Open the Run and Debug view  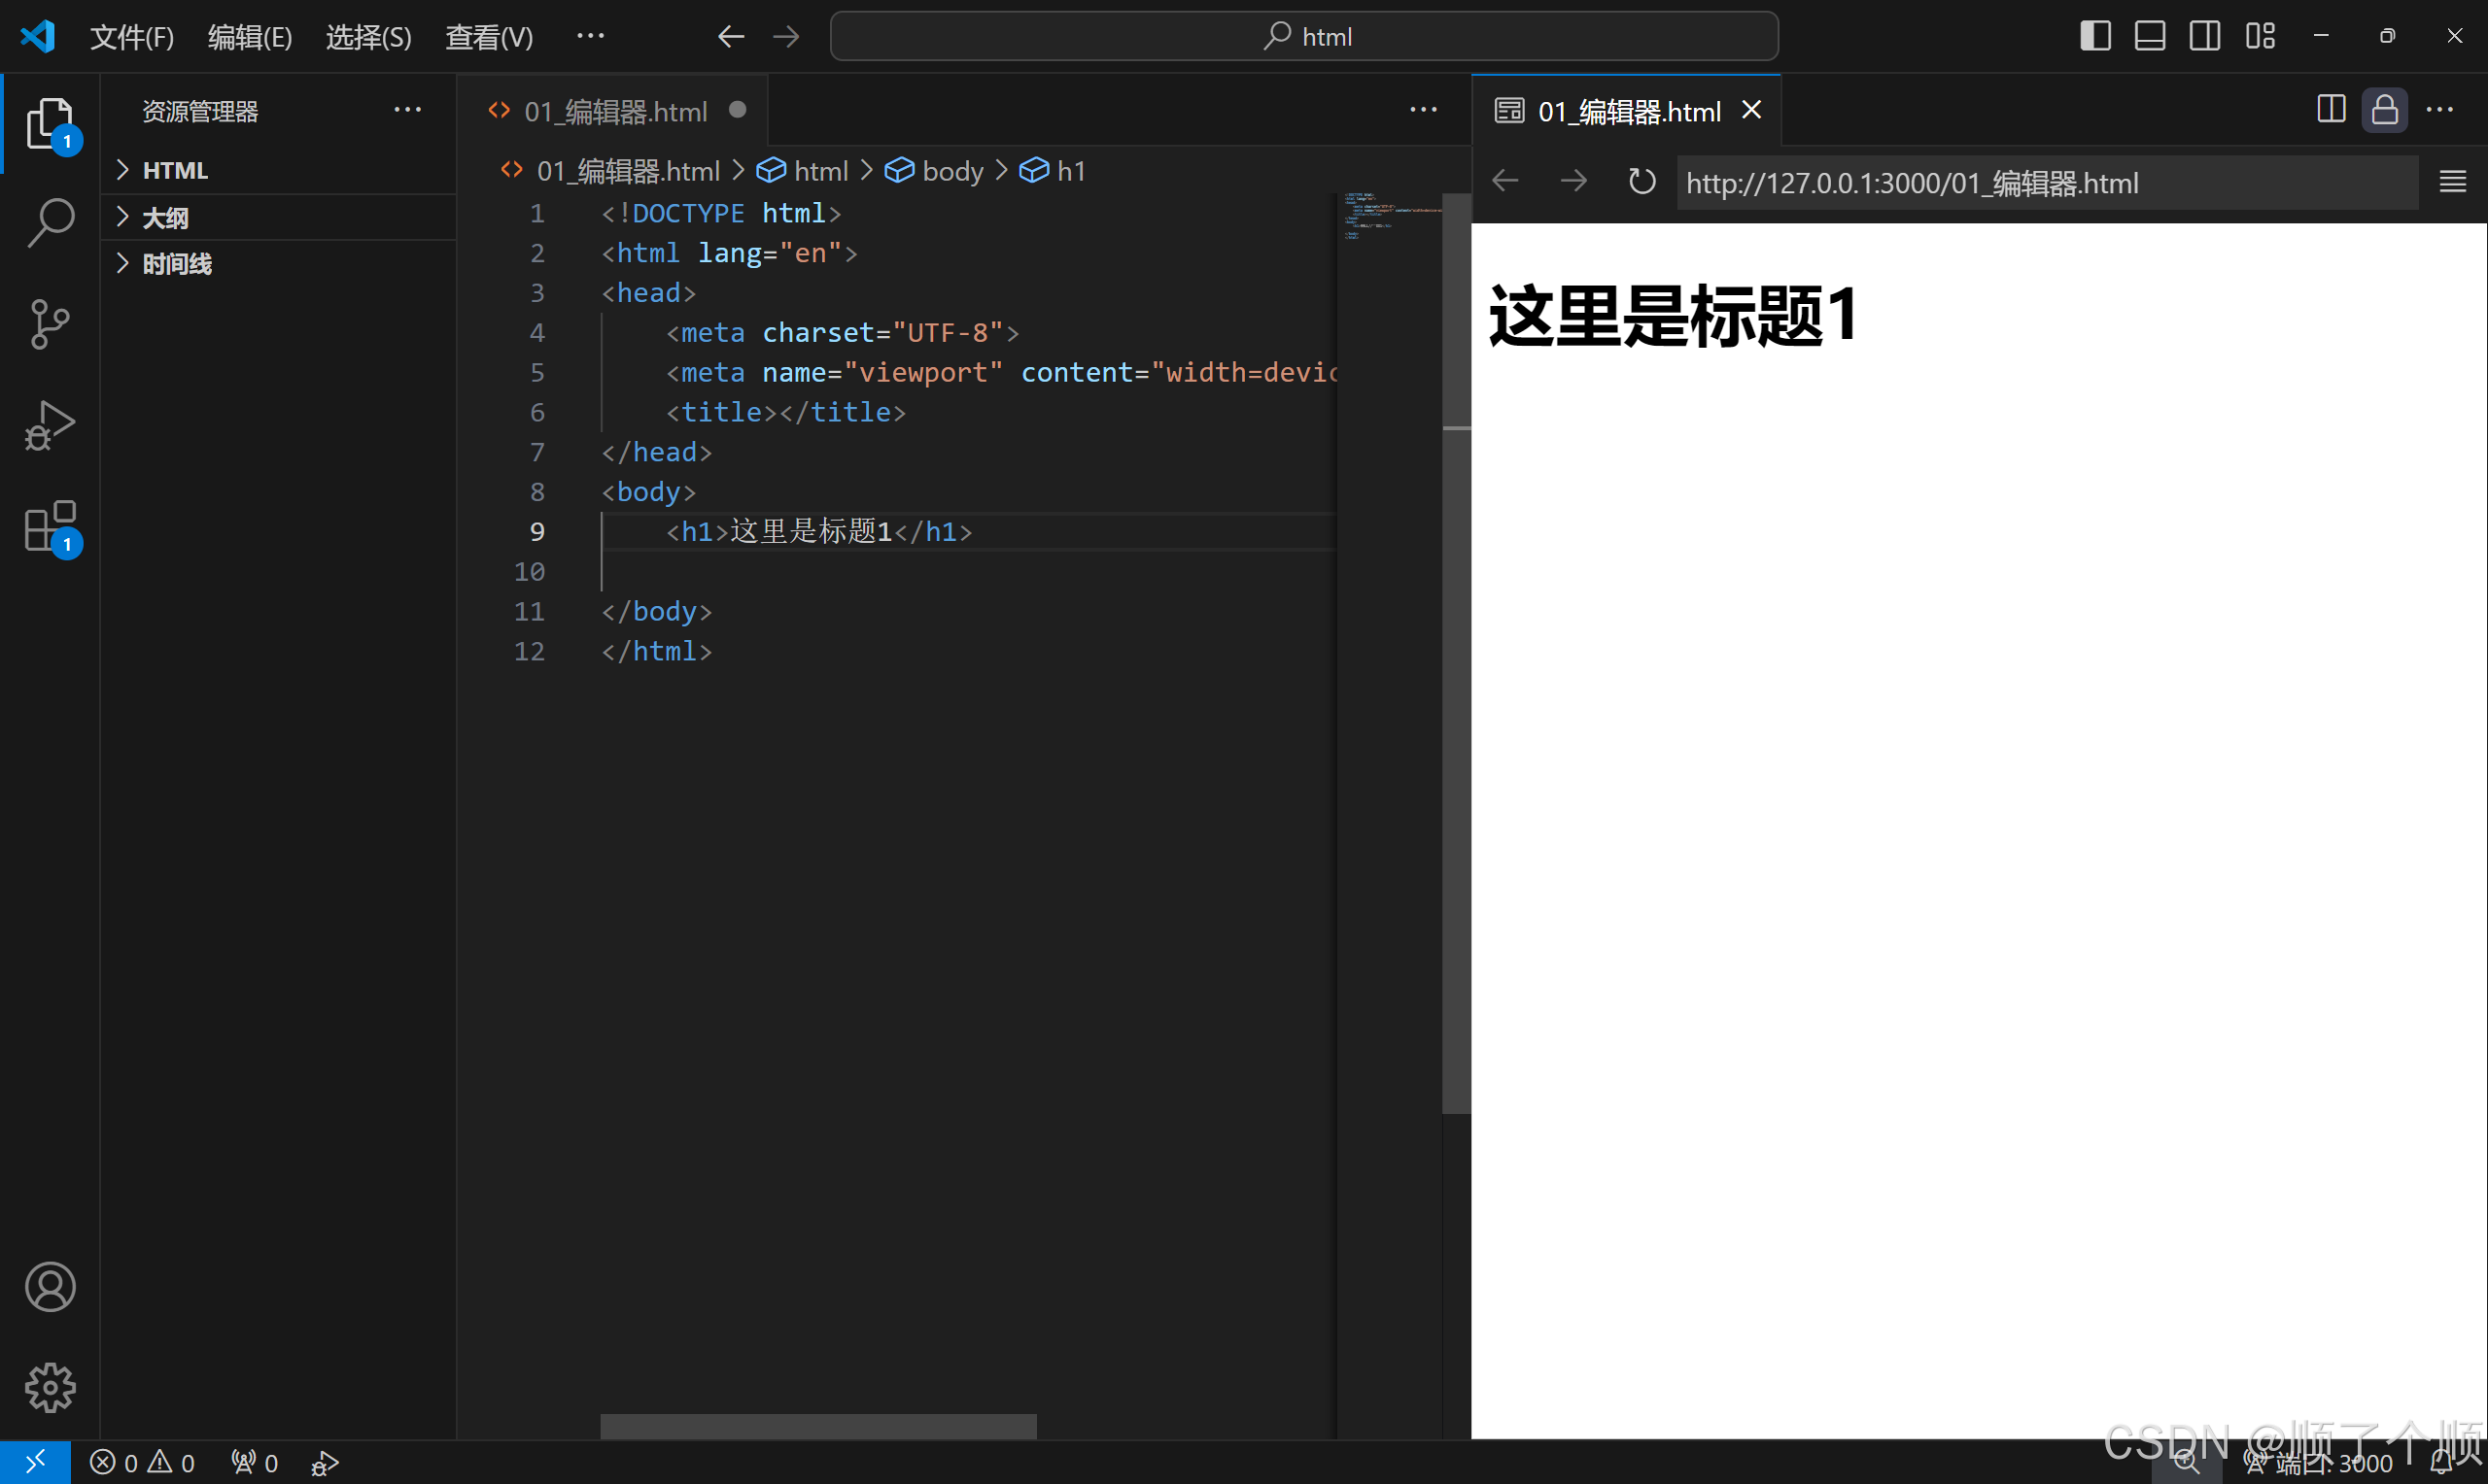point(50,425)
